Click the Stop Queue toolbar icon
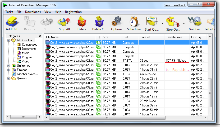The height and width of the screenshot is (127, 220). 173,22
